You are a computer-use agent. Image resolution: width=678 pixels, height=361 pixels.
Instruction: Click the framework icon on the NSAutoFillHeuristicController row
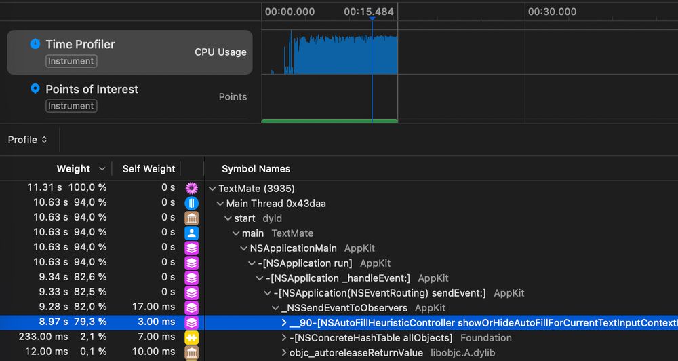click(192, 322)
